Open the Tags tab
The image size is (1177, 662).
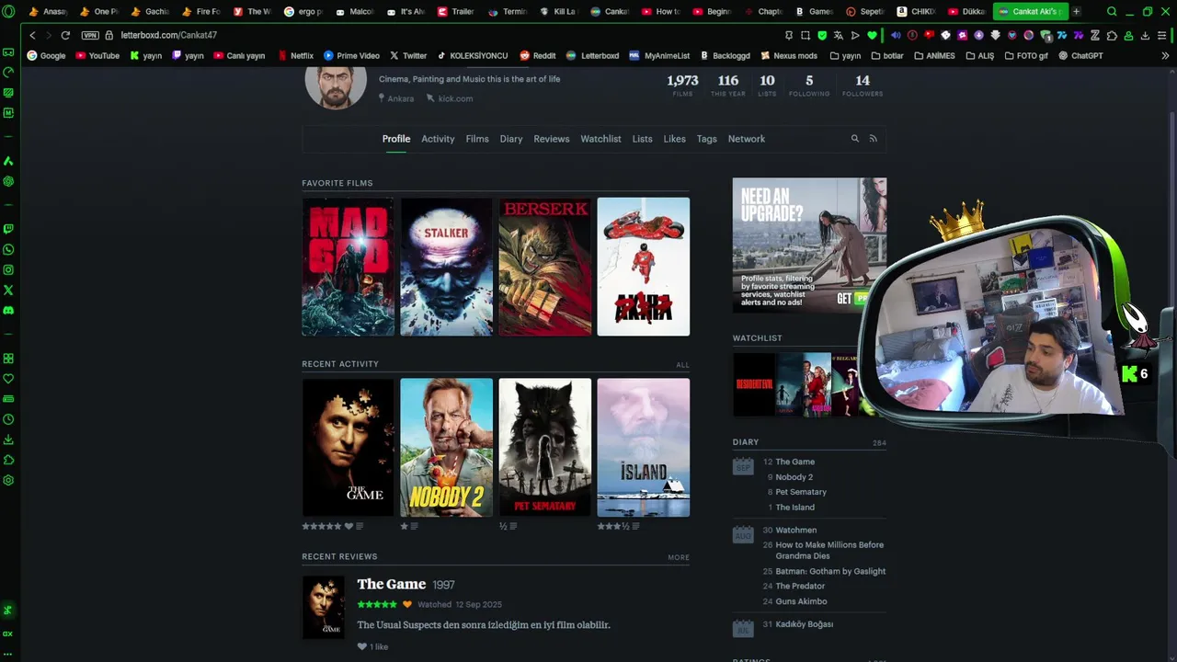point(706,139)
